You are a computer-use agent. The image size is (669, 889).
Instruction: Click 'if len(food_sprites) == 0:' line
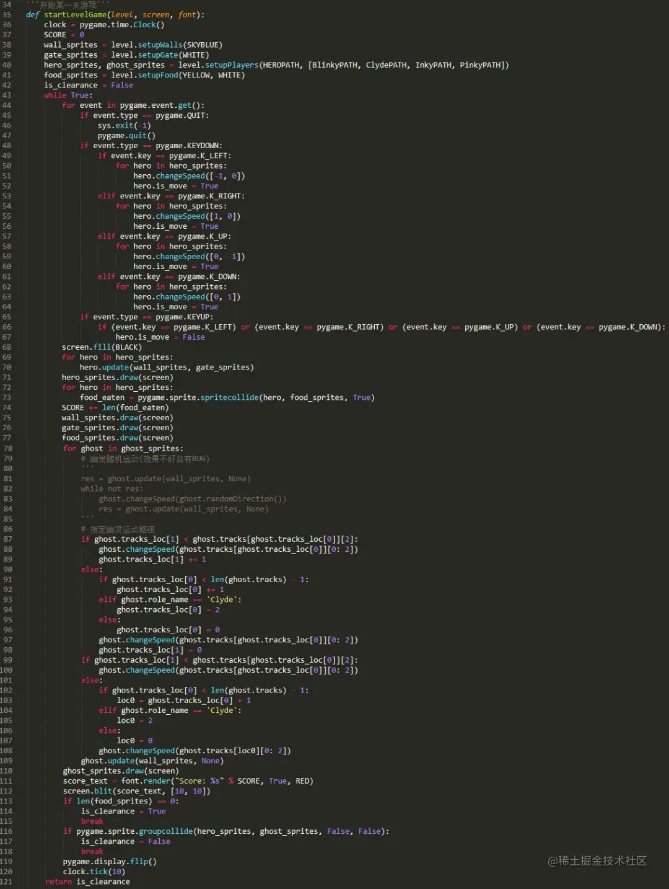121,801
